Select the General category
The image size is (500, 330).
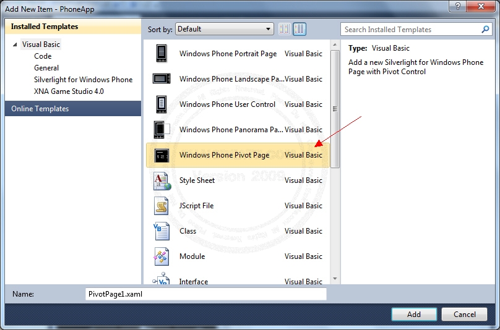click(x=46, y=68)
